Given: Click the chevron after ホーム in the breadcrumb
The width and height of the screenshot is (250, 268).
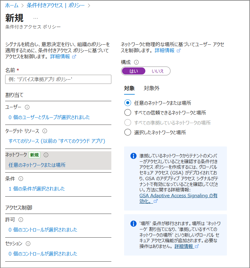Looking at the screenshot, I should (x=22, y=6).
